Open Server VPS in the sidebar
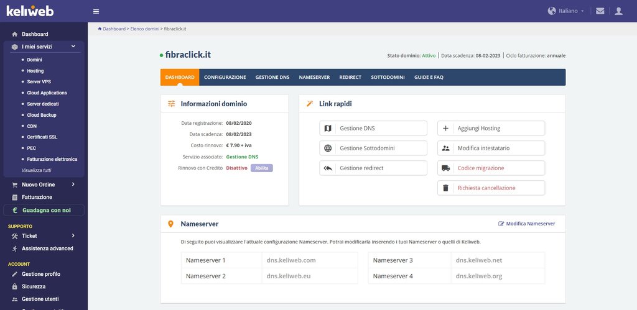Image resolution: width=637 pixels, height=310 pixels. coord(39,81)
